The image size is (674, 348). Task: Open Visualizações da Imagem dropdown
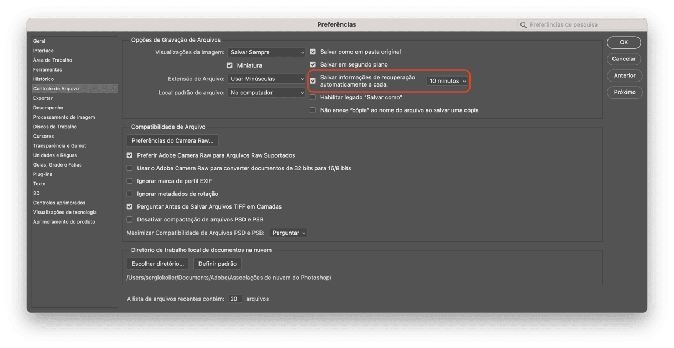tap(267, 52)
